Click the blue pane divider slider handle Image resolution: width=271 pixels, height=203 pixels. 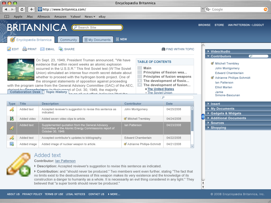[x=203, y=117]
